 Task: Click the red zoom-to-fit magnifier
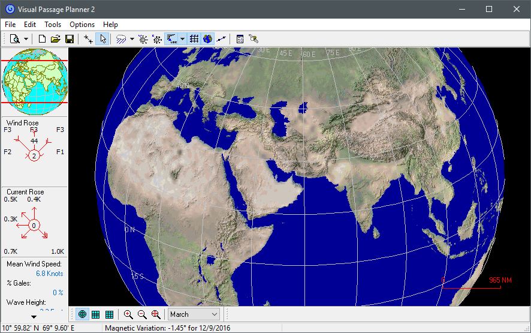[x=156, y=314]
